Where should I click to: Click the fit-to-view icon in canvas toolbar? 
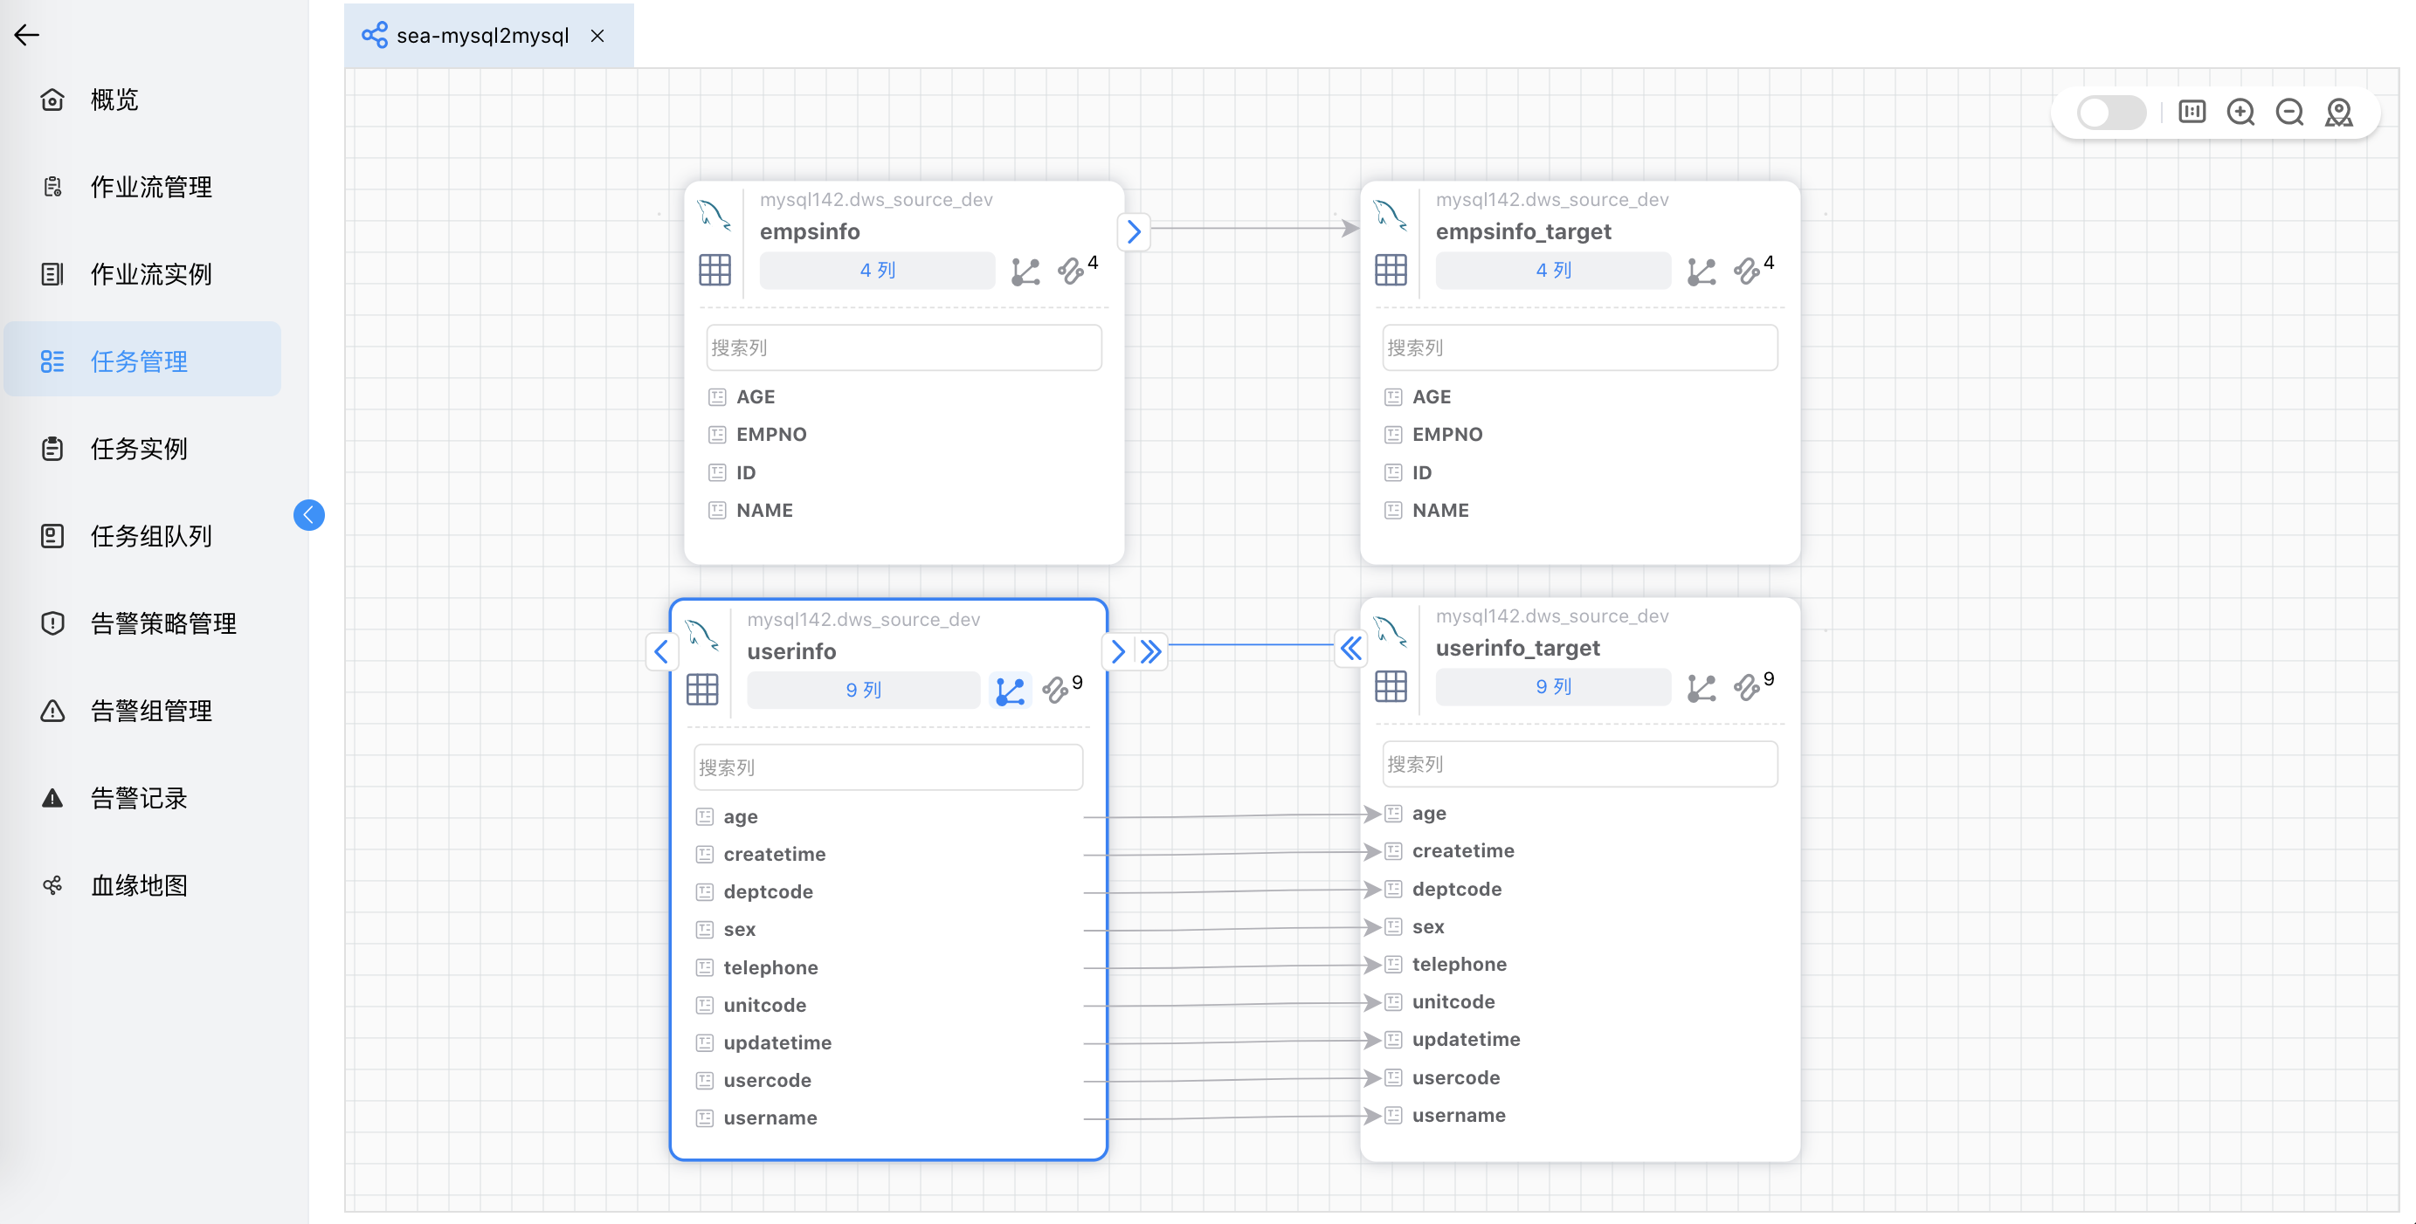2192,113
